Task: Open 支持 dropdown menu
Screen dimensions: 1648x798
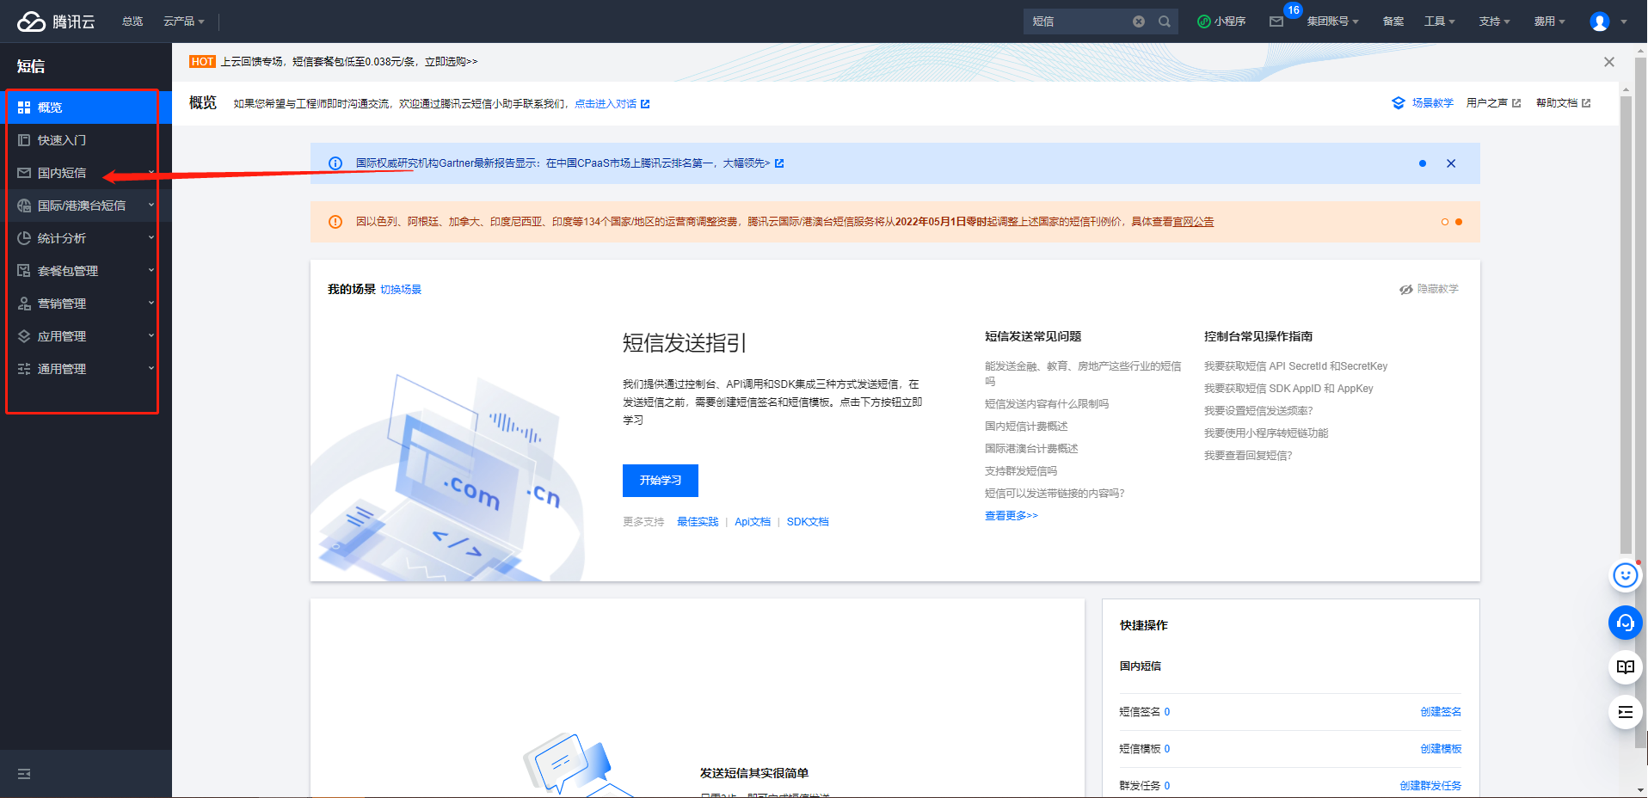Action: pos(1495,21)
